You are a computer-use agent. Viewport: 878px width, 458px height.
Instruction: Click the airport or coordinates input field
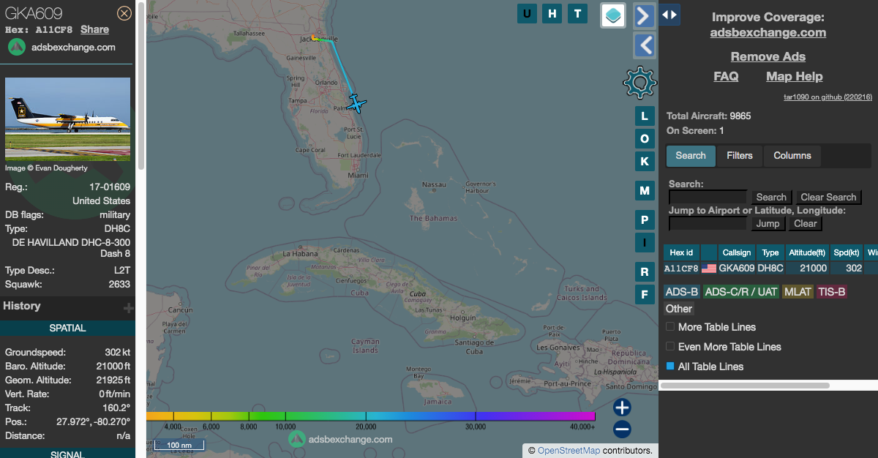click(x=708, y=224)
